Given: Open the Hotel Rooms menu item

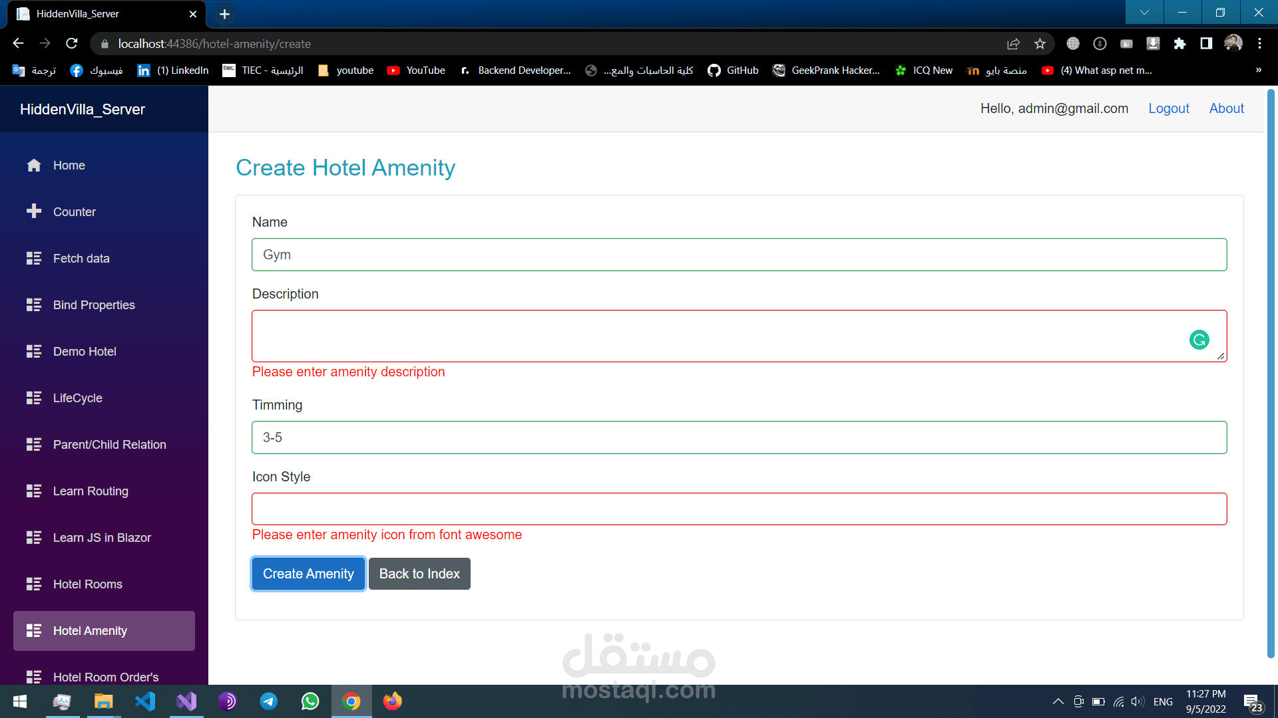Looking at the screenshot, I should tap(88, 584).
